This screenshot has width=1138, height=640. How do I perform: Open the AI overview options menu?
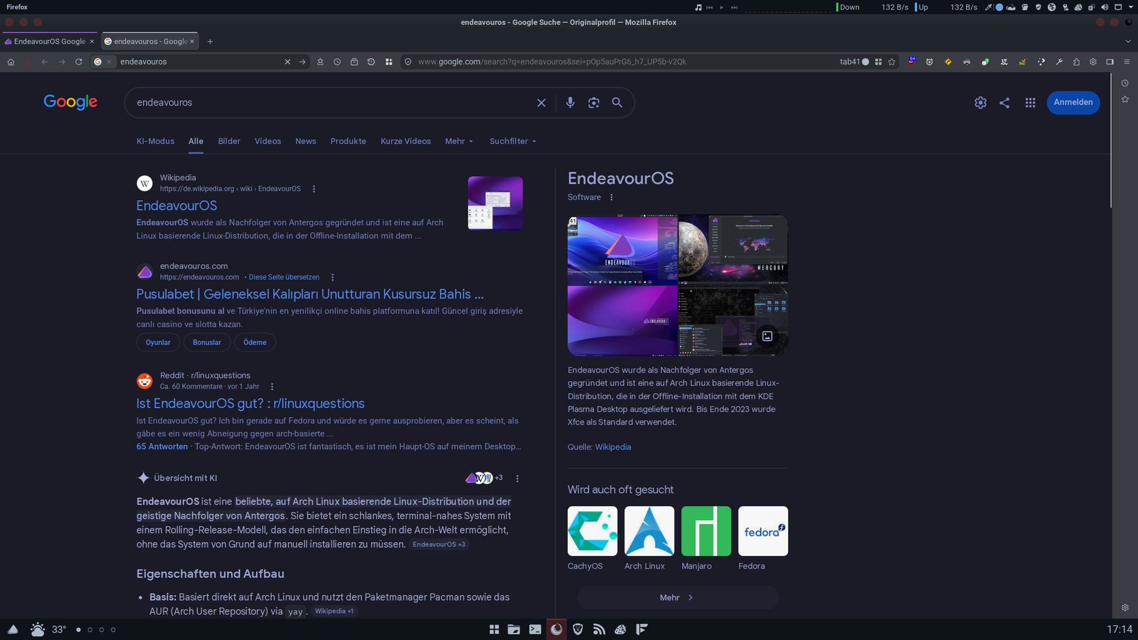click(x=517, y=478)
